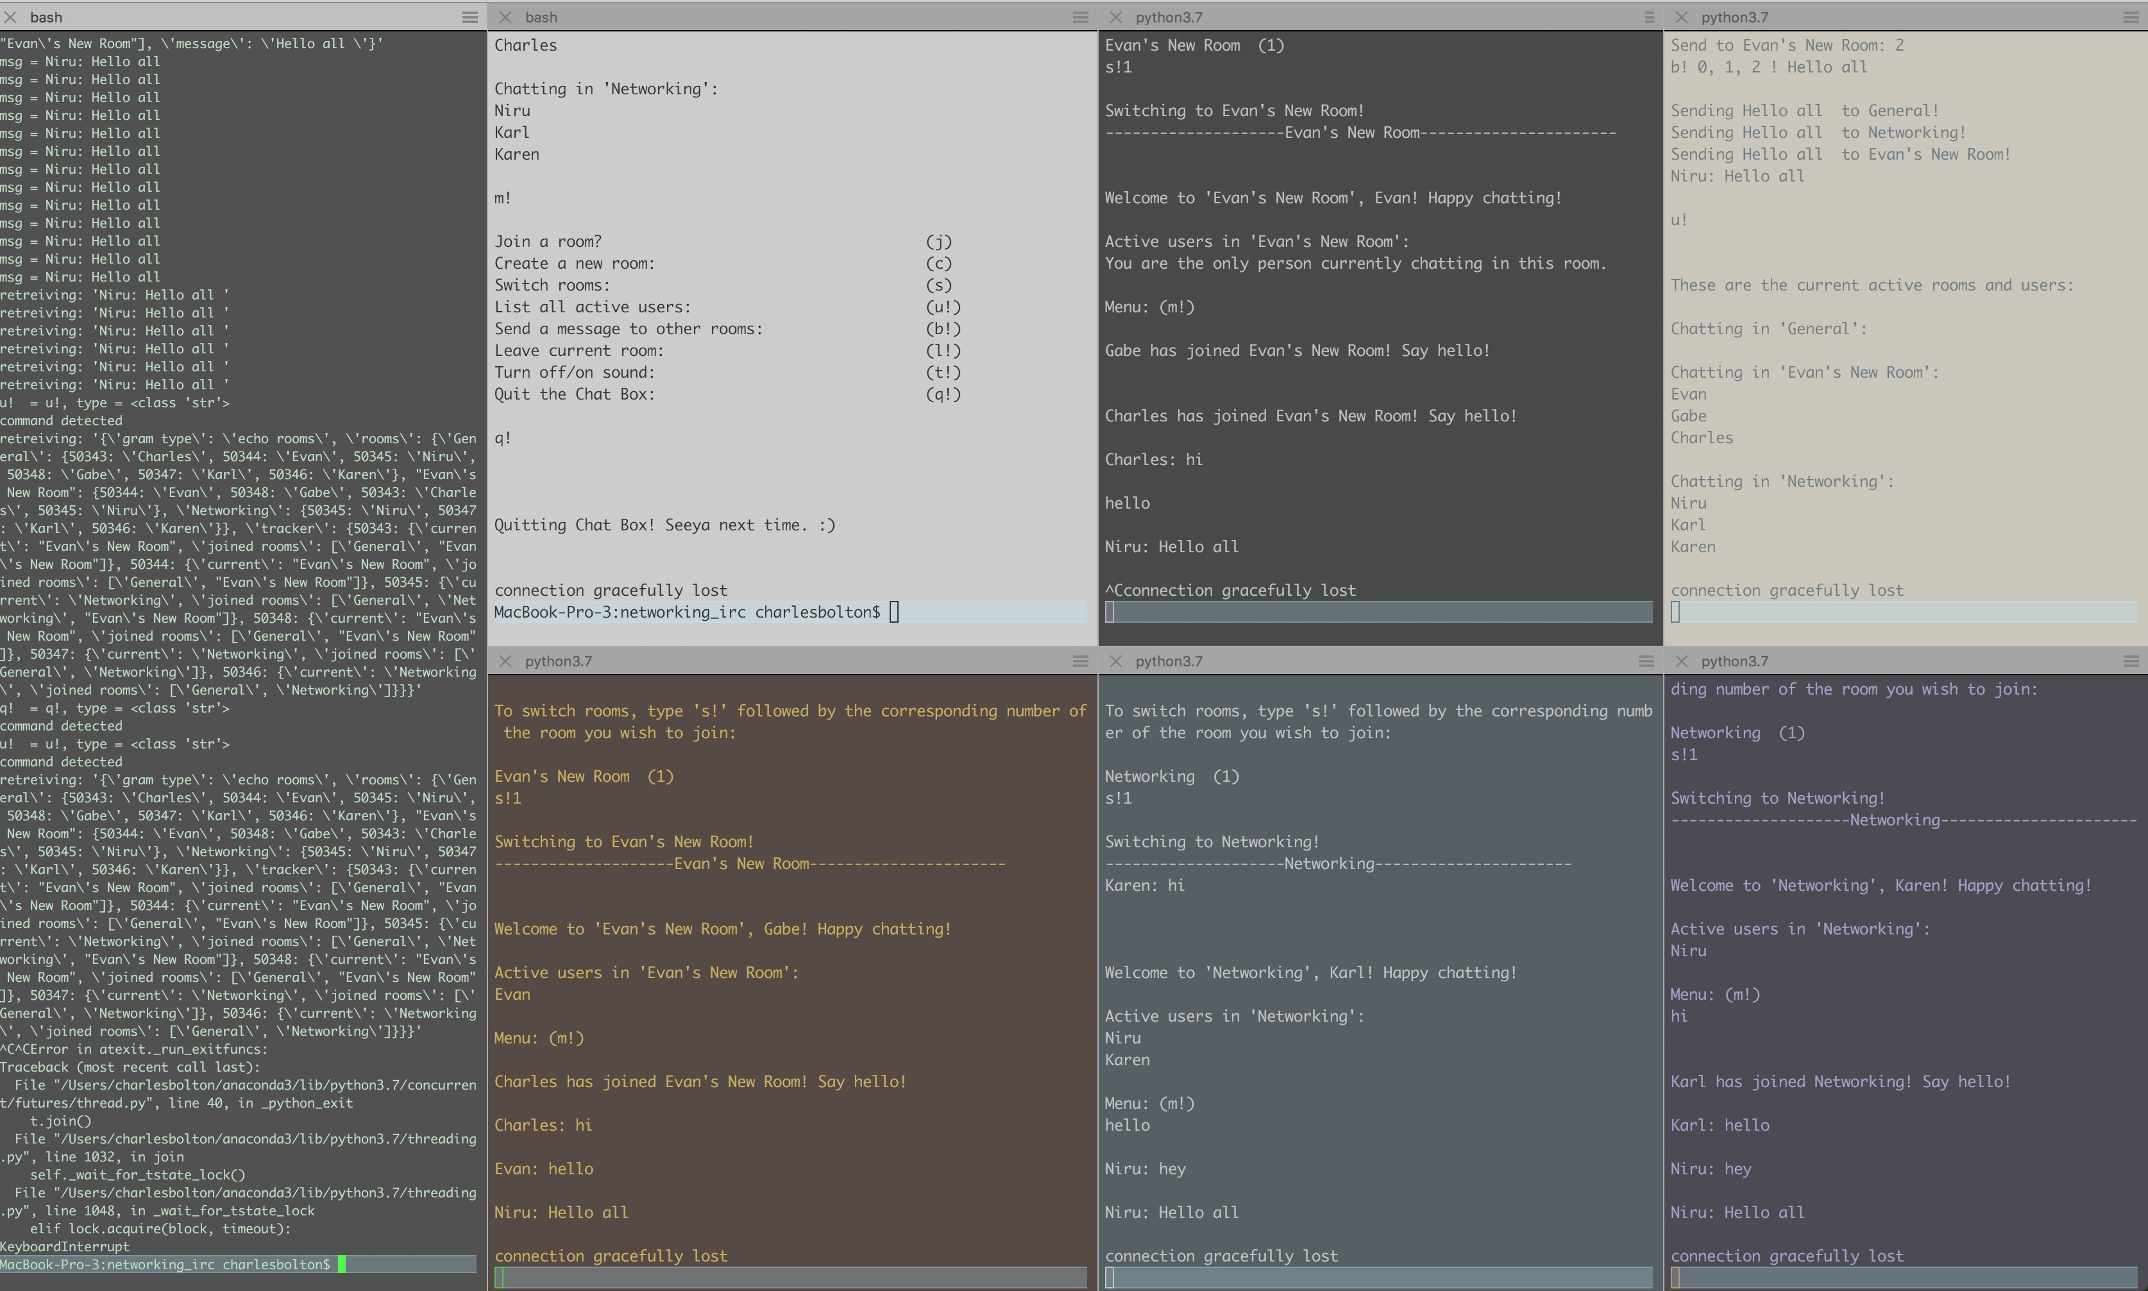Click the networking_irc prompt in the second bash pane
This screenshot has width=2148, height=1291.
(686, 612)
